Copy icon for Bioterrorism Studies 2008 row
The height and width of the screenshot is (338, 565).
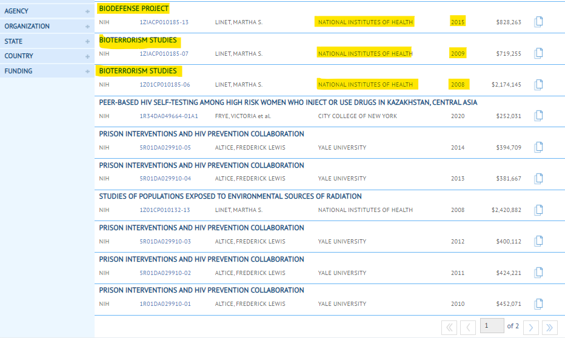538,84
